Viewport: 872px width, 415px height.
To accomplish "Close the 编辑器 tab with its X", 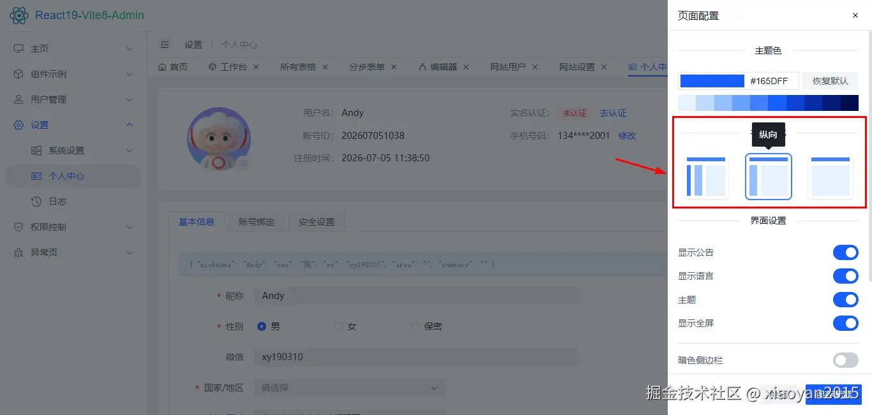I will pyautogui.click(x=466, y=67).
